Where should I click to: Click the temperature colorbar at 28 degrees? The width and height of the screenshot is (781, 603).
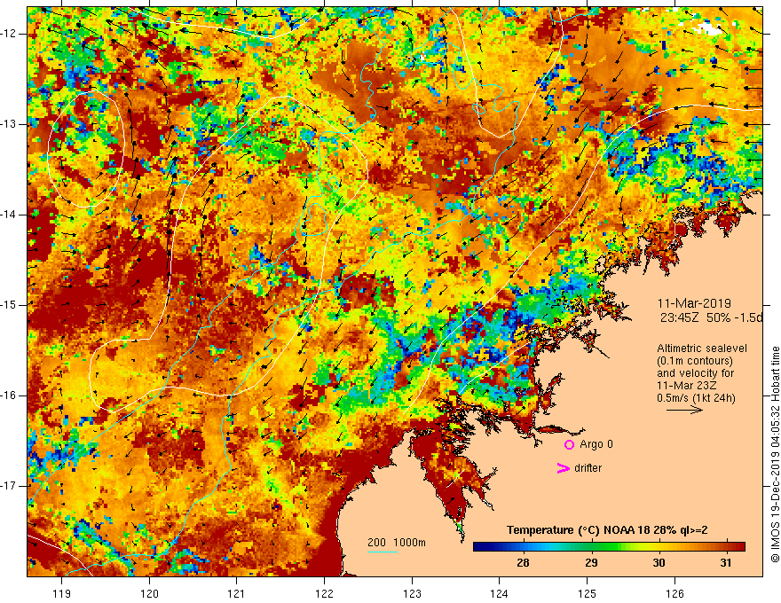[x=523, y=546]
